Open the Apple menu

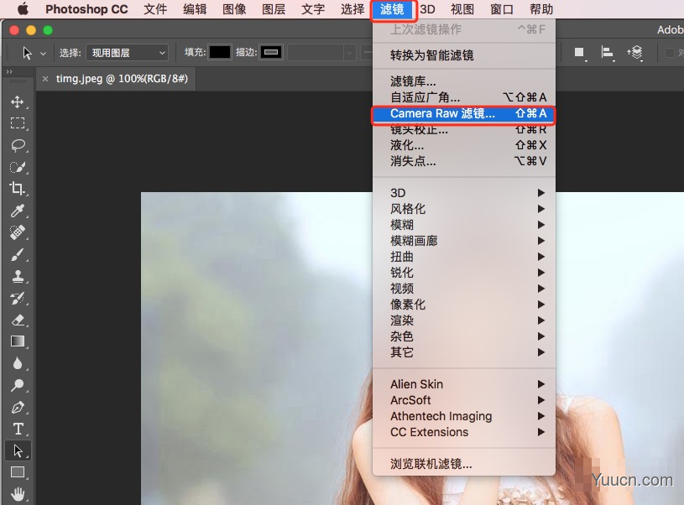[23, 8]
